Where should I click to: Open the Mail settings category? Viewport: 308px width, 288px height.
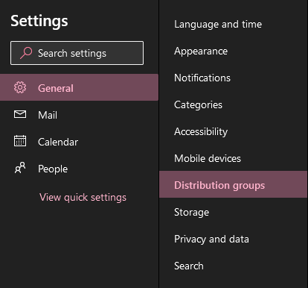click(79, 114)
